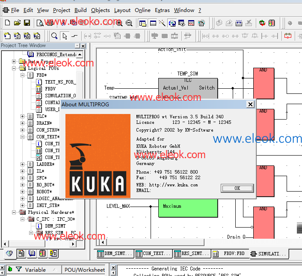Click the first Add Object icon in second toolbar
Viewport: 302px width, 276px height.
pyautogui.click(x=7, y=36)
